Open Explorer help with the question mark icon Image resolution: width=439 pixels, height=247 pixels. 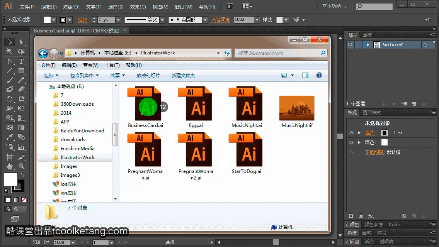pyautogui.click(x=319, y=75)
